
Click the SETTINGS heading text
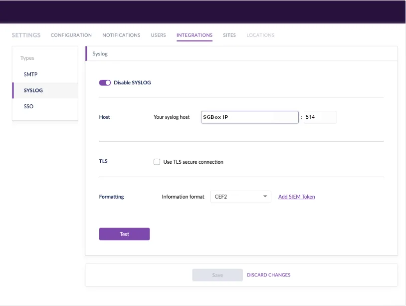click(x=26, y=35)
